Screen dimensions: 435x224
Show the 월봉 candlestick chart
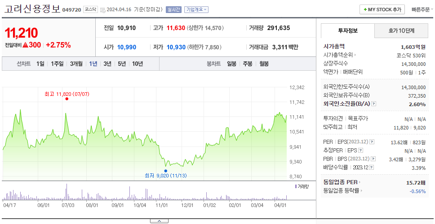[x=264, y=64]
